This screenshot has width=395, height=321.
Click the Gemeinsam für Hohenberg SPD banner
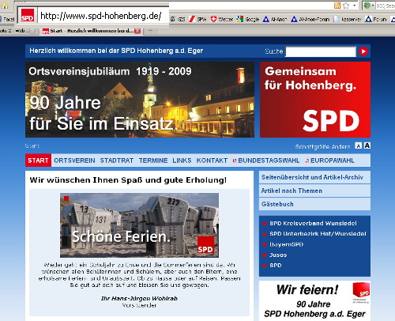pyautogui.click(x=315, y=100)
